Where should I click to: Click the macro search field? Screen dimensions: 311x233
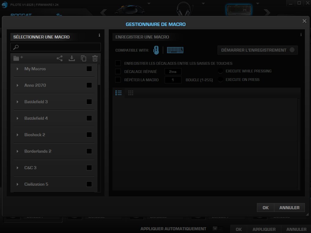(55, 47)
